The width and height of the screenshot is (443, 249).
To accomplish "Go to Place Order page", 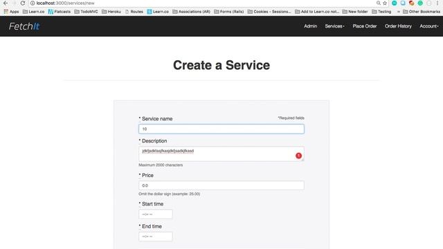I will point(365,26).
